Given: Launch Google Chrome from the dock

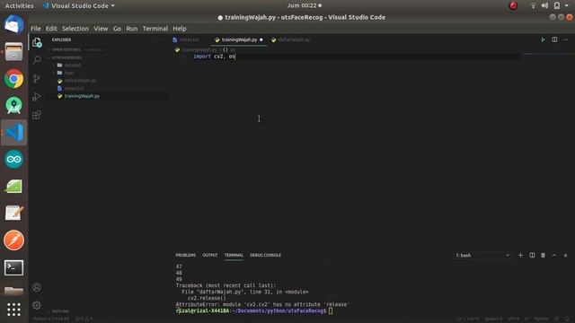Looking at the screenshot, I should point(14,79).
